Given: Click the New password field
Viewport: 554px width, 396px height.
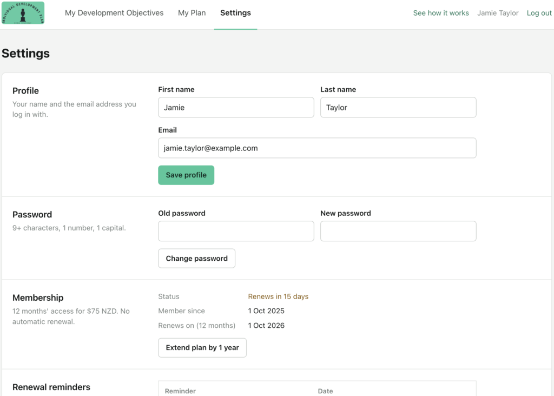Looking at the screenshot, I should pos(398,231).
